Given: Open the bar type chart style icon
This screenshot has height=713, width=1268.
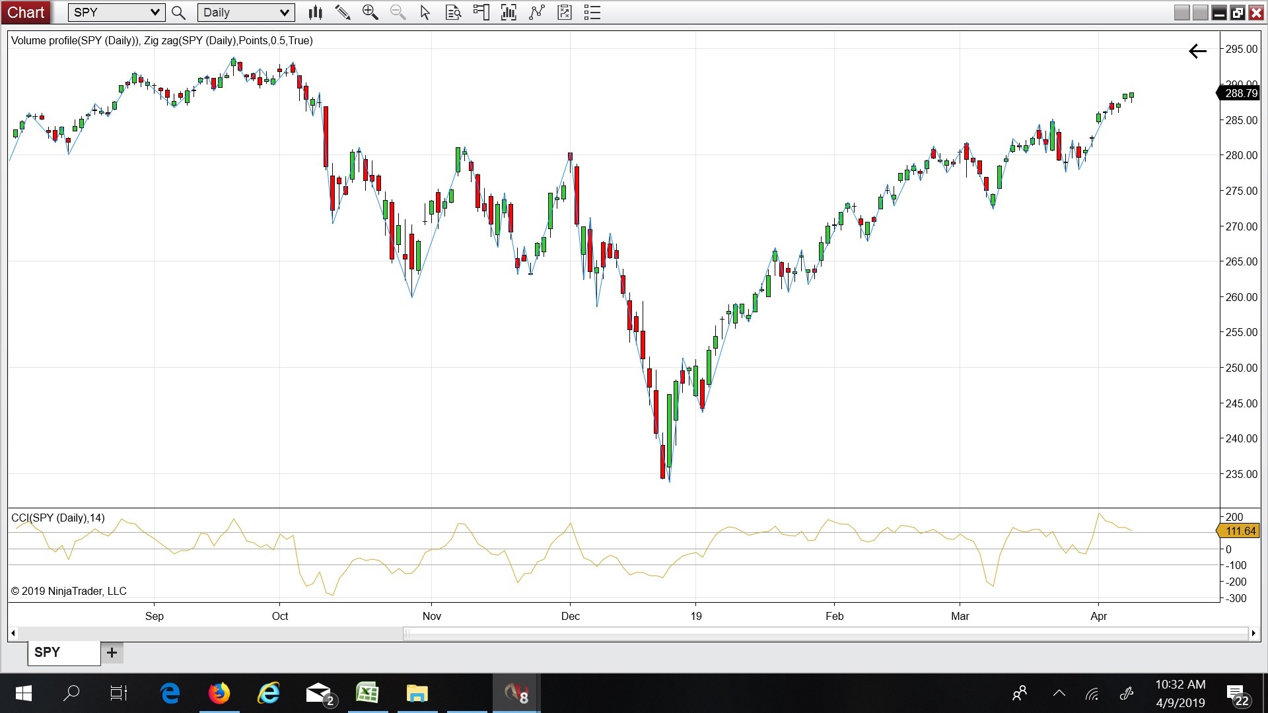Looking at the screenshot, I should coord(315,13).
